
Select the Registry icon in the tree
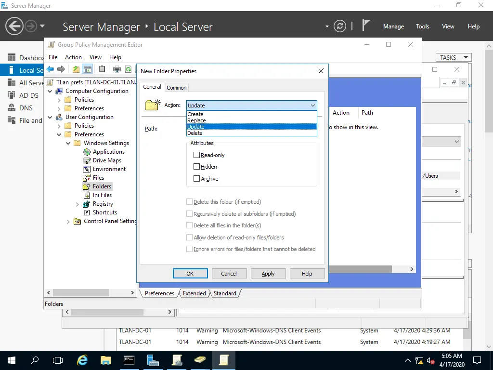coord(87,204)
